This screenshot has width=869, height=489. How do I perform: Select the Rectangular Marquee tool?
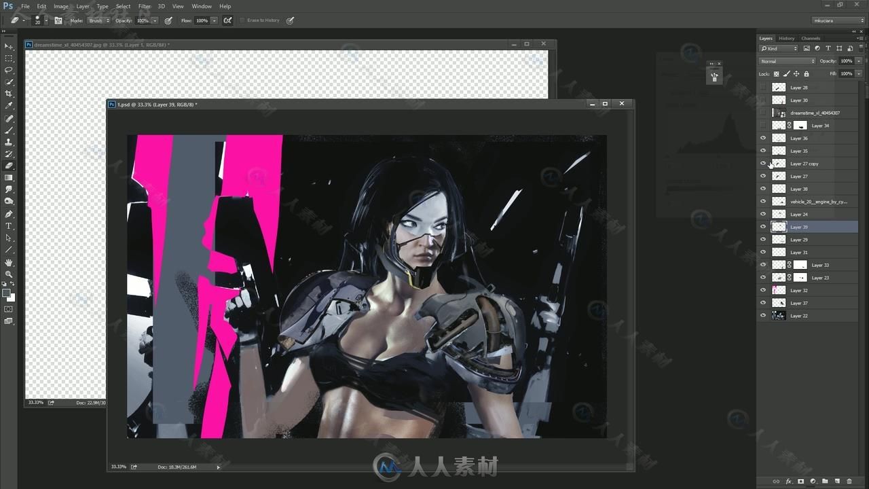tap(9, 58)
